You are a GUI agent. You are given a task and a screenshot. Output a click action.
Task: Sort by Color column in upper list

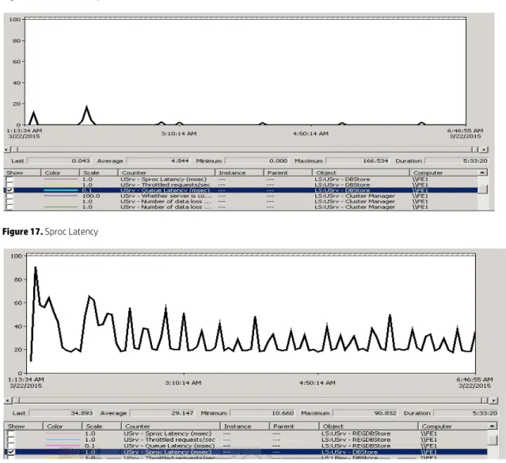click(60, 173)
